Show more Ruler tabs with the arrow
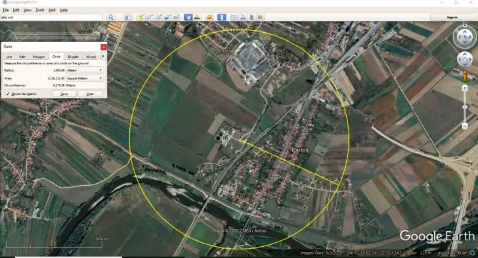 click(103, 56)
